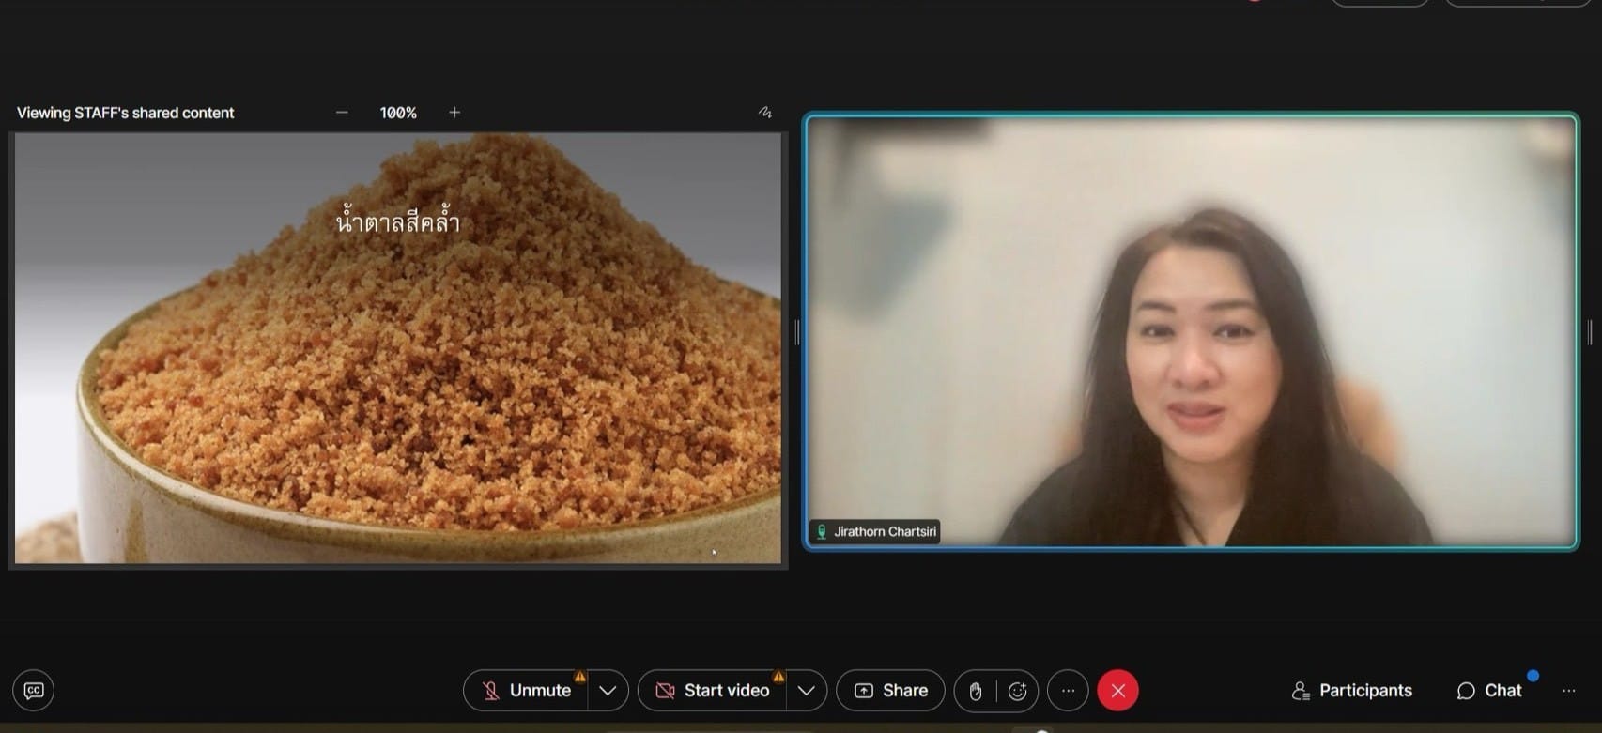Open the emoji reactions picker
Image resolution: width=1602 pixels, height=733 pixels.
click(1017, 691)
